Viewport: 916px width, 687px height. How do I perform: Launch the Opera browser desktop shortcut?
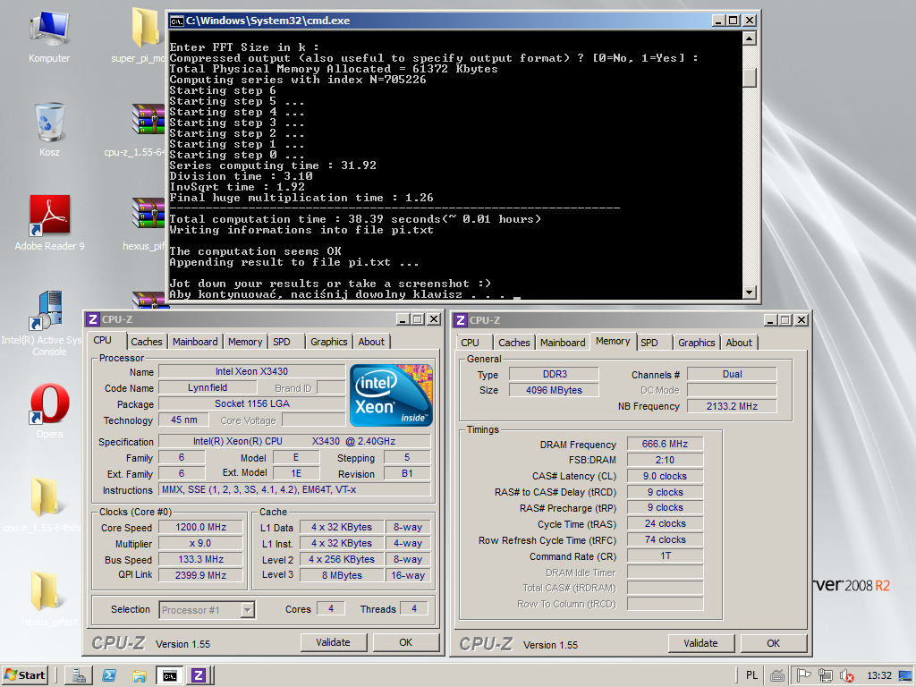(x=50, y=410)
